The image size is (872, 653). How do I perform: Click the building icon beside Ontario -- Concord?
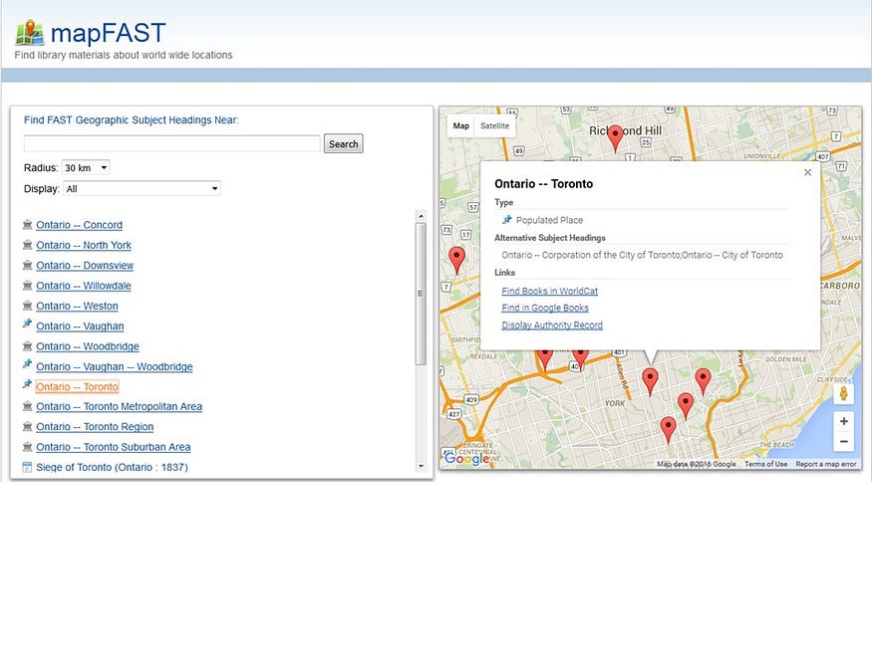point(27,225)
